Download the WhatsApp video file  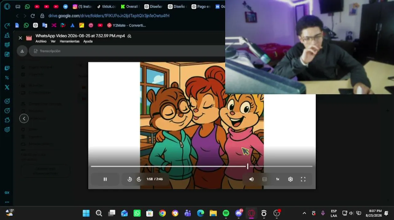22,51
